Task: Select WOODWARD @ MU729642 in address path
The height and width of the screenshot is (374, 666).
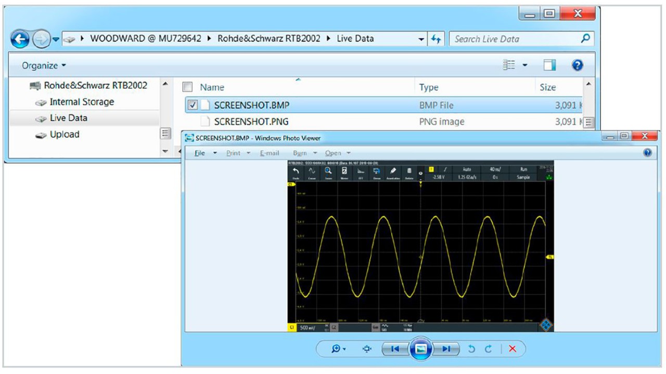Action: [146, 38]
